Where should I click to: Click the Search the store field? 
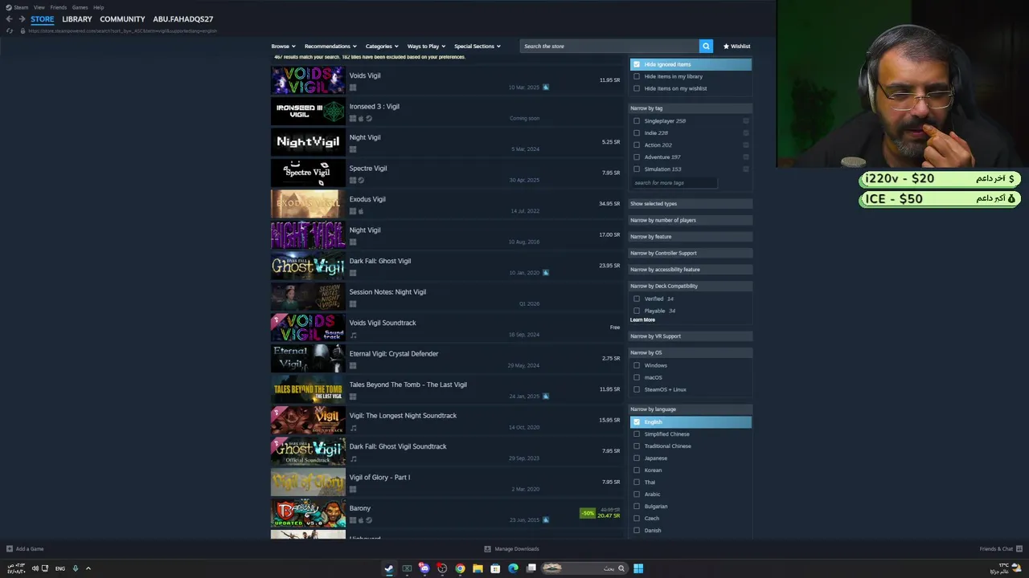point(609,46)
